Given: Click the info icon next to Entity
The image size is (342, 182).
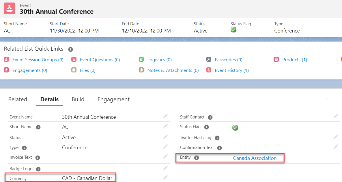Looking at the screenshot, I should tap(197, 158).
